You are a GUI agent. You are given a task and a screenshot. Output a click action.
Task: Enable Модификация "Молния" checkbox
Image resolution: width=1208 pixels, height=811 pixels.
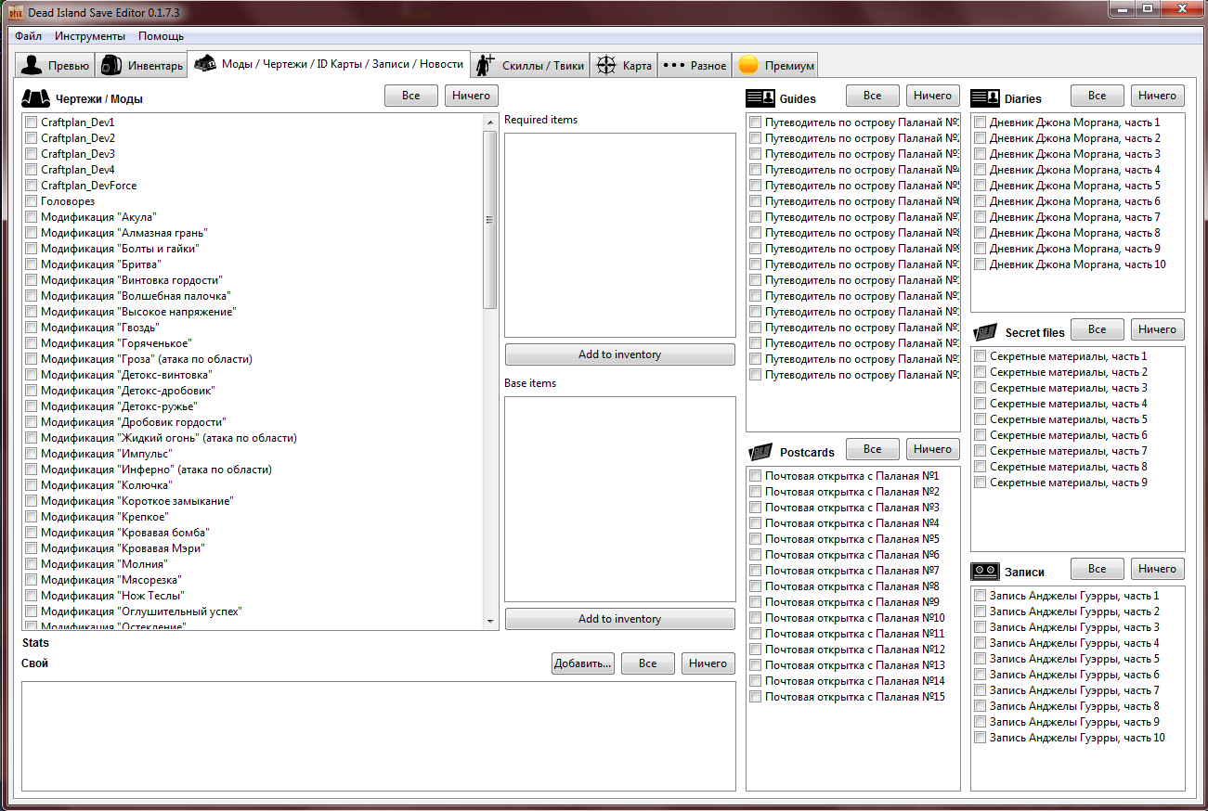[32, 564]
